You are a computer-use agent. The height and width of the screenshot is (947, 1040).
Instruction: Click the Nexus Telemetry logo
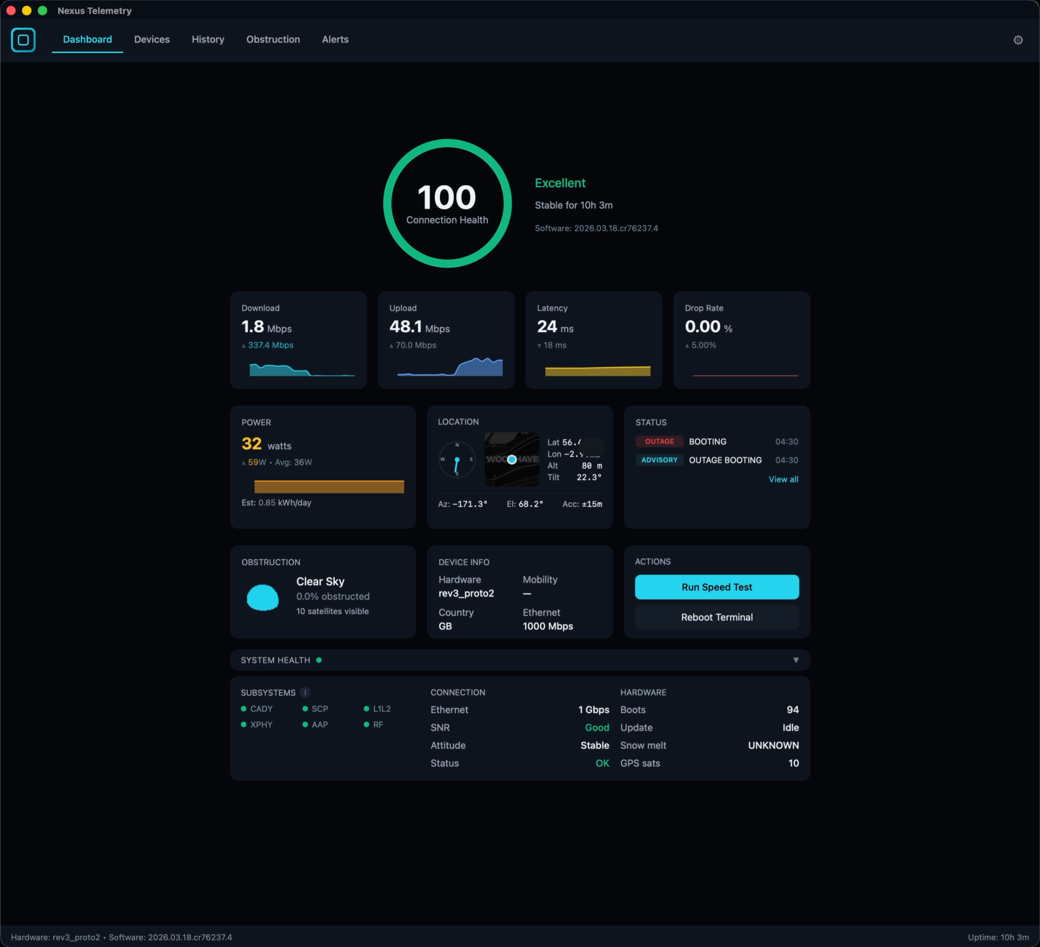(x=23, y=40)
